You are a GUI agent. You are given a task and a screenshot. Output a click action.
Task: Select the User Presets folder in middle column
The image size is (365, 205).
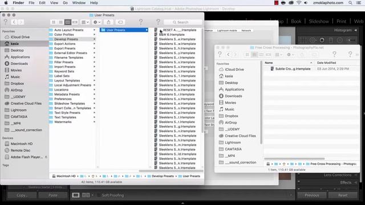coord(124,30)
